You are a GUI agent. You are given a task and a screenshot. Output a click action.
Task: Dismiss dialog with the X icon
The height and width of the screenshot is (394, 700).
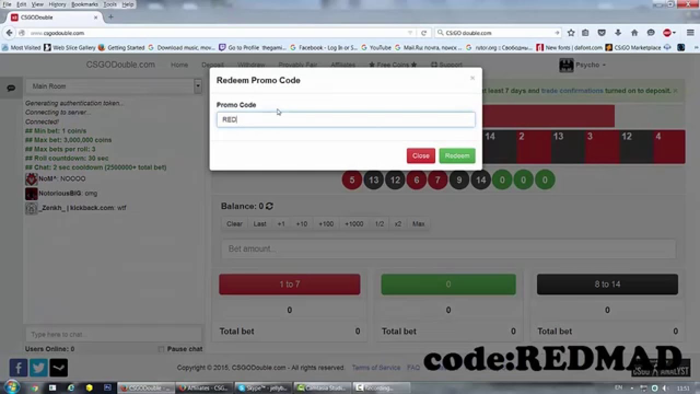pos(472,78)
